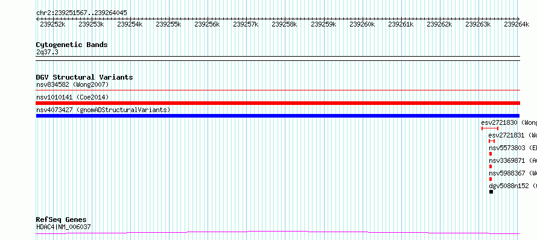Click the 239264k ruler tick label
Screen dimensions: 537x240
(517, 24)
